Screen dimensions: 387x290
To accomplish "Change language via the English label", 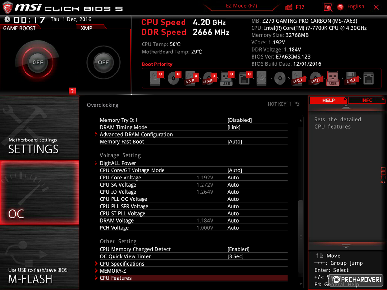I will (356, 7).
